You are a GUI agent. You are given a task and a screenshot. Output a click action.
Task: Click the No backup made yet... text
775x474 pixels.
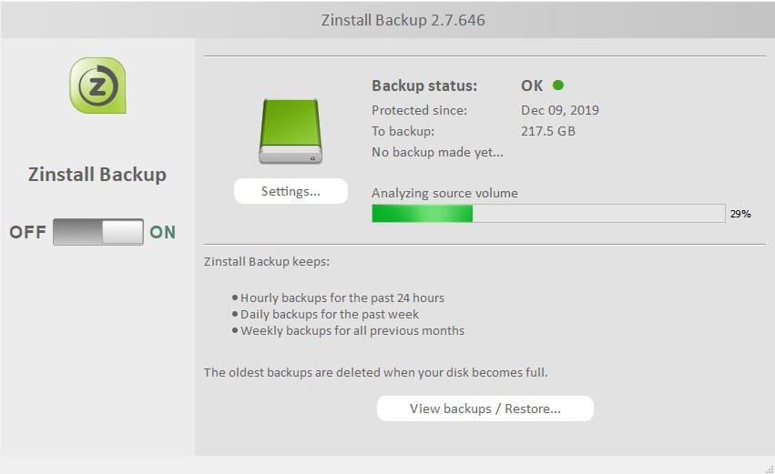coord(437,152)
